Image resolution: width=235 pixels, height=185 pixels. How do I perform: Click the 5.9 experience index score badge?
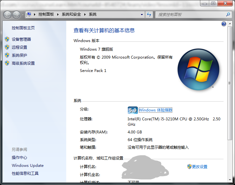pos(133,110)
